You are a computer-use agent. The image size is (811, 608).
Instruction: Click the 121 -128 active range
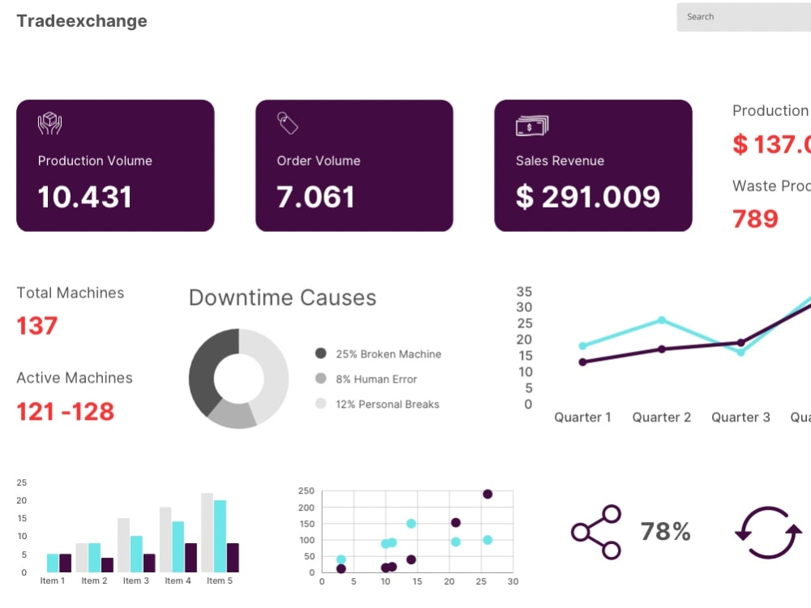point(65,412)
